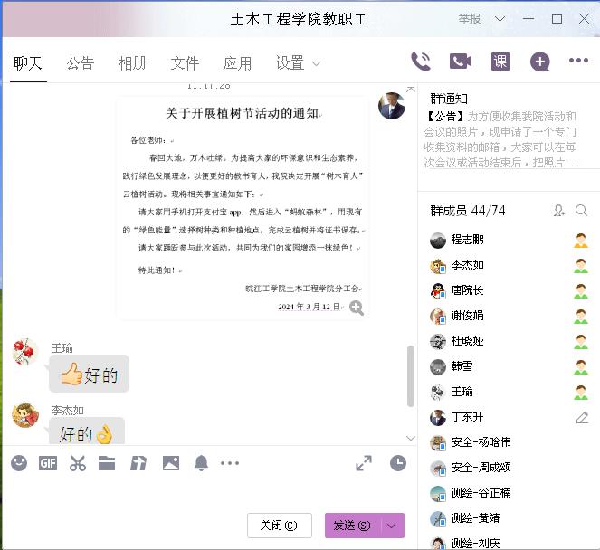
Task: Open the group class (课) feature
Action: pos(500,62)
